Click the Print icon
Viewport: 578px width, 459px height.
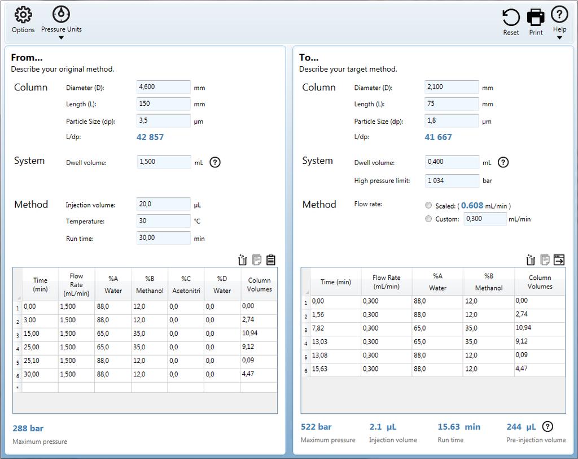click(536, 18)
